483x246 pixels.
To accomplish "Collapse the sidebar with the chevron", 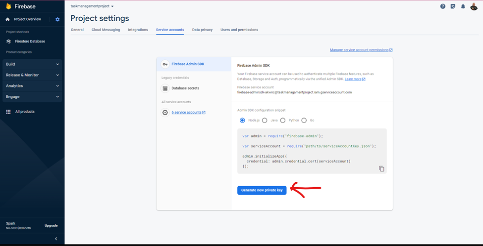I will (56, 239).
